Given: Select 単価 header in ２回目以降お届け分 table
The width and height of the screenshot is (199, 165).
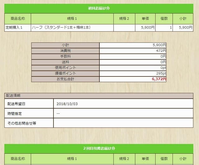Looking at the screenshot, I should (145, 159).
